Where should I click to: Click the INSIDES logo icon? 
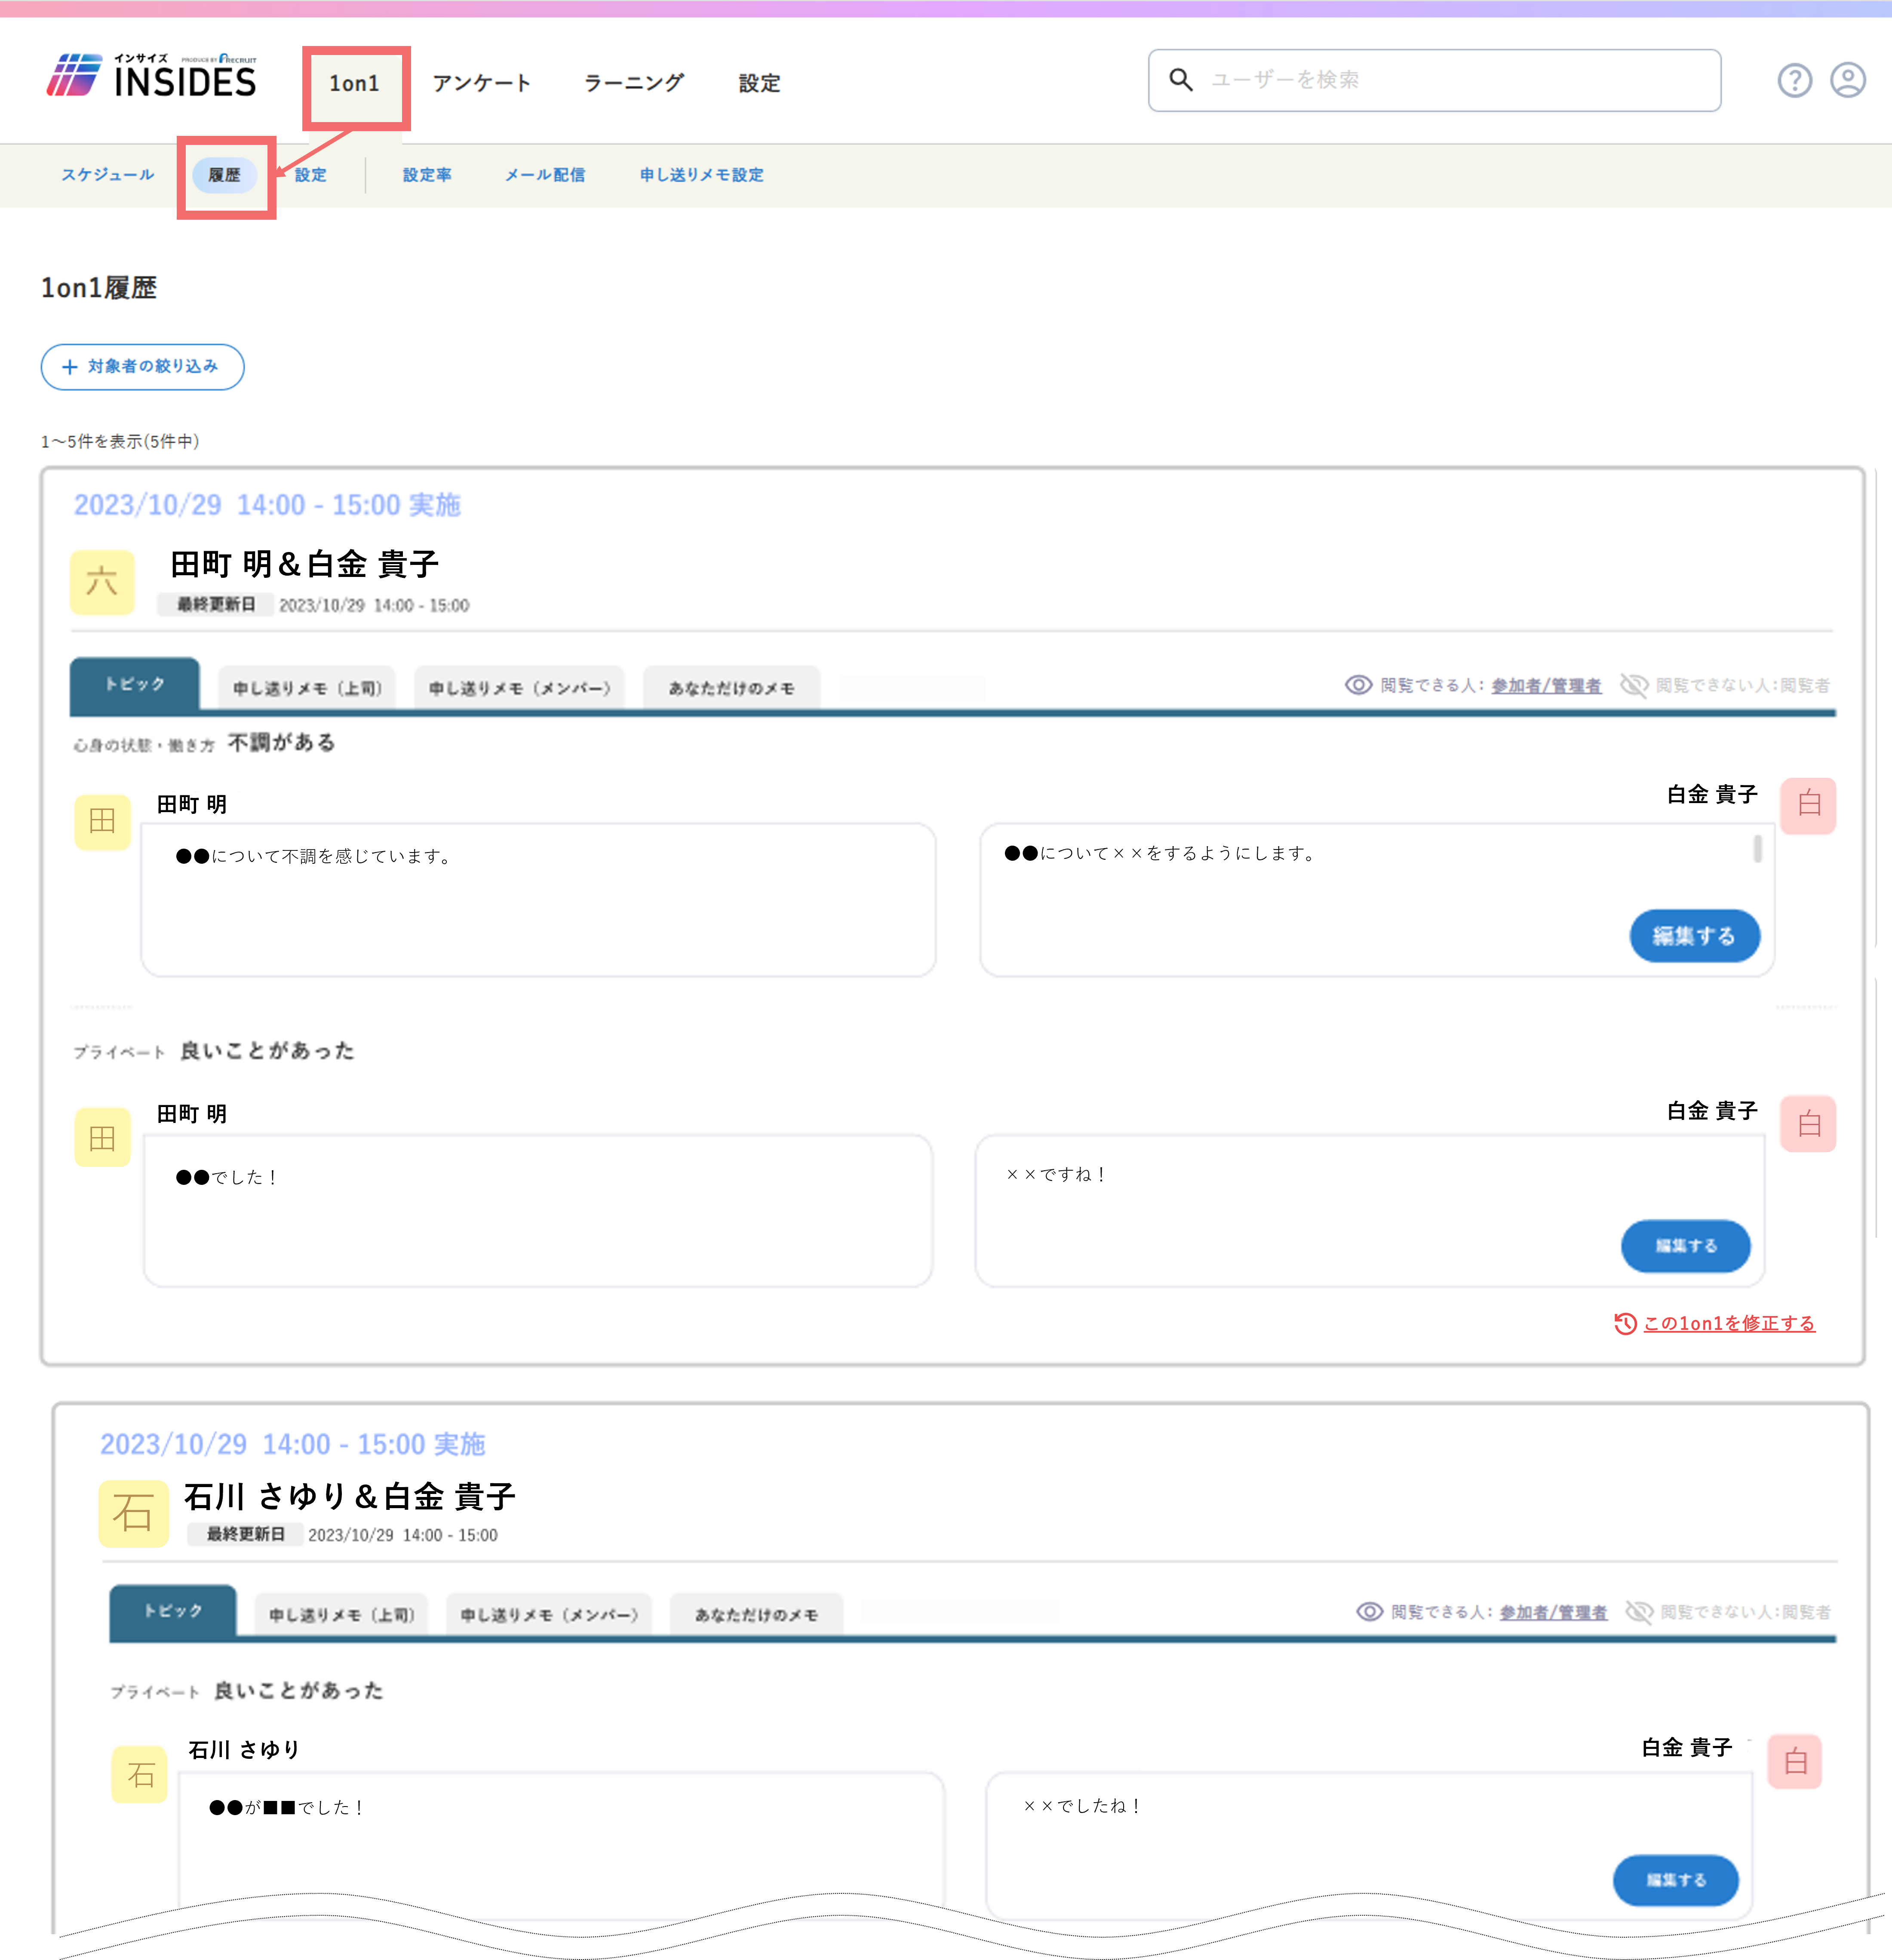(74, 75)
